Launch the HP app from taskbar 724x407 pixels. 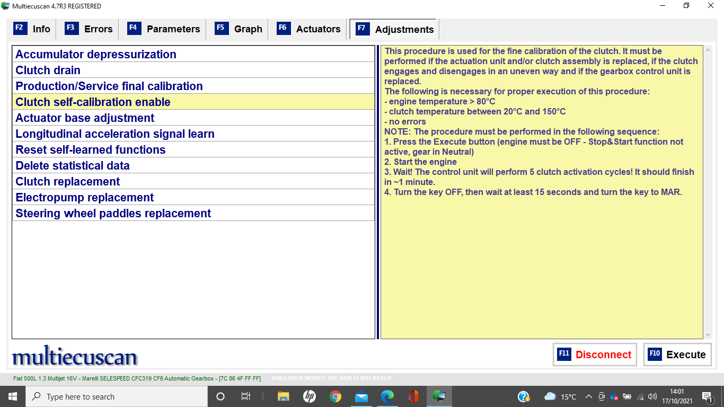point(310,396)
